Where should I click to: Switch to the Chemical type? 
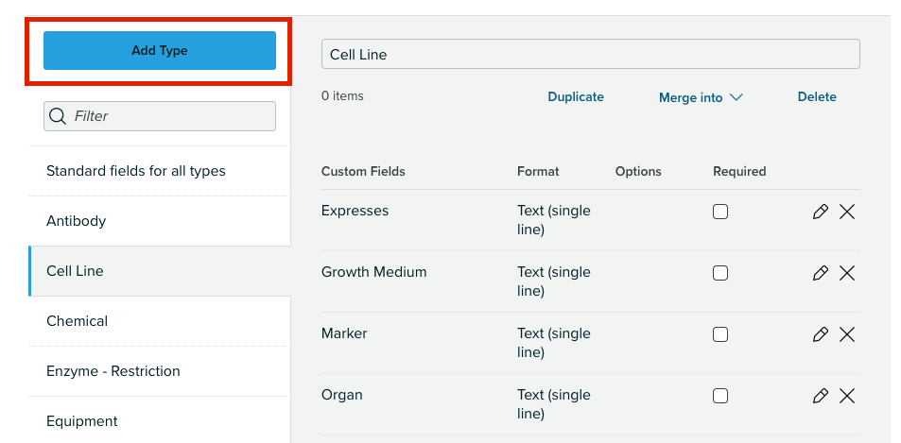click(x=160, y=321)
